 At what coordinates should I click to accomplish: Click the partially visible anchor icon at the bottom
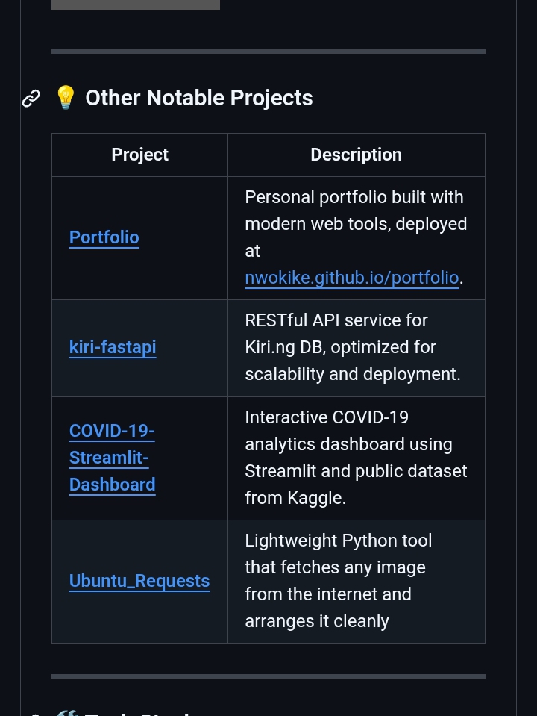33,713
